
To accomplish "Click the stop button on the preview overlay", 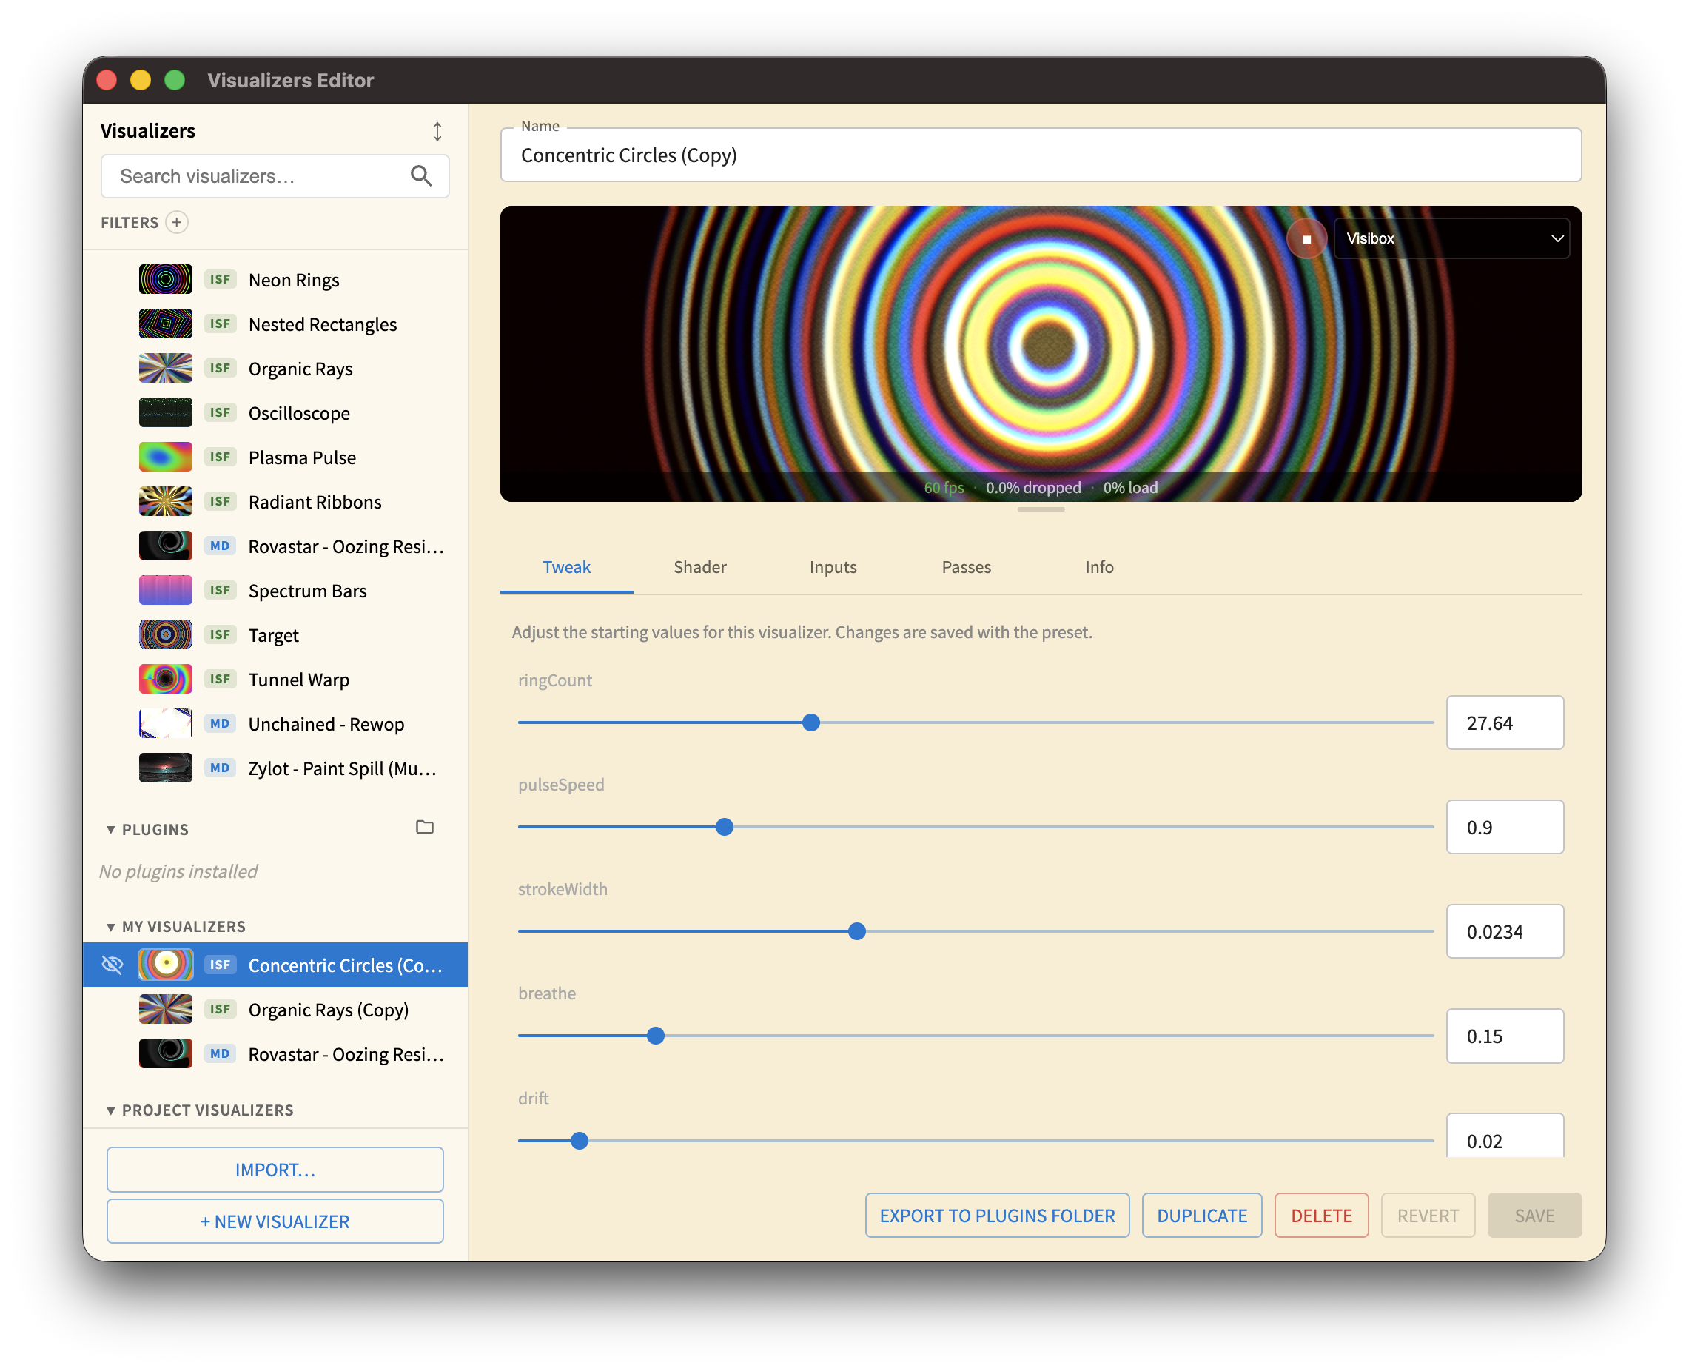I will [1307, 238].
